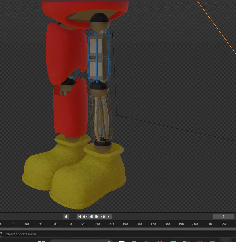Viewport: 236px width, 242px height.
Task: Jump to the timeline start frame
Action: (79, 217)
